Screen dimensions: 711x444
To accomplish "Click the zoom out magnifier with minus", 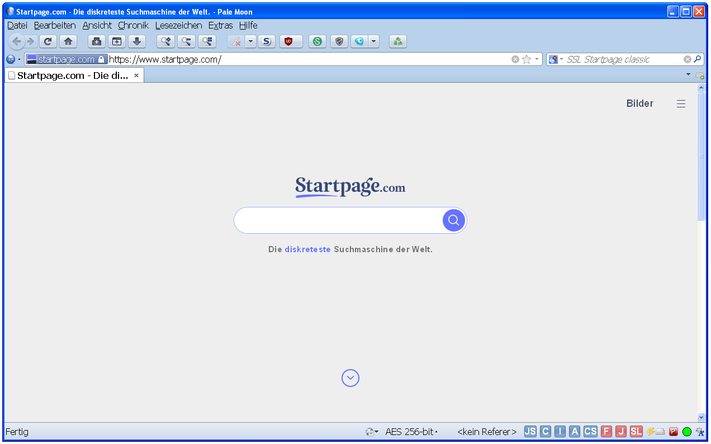I will [x=187, y=41].
